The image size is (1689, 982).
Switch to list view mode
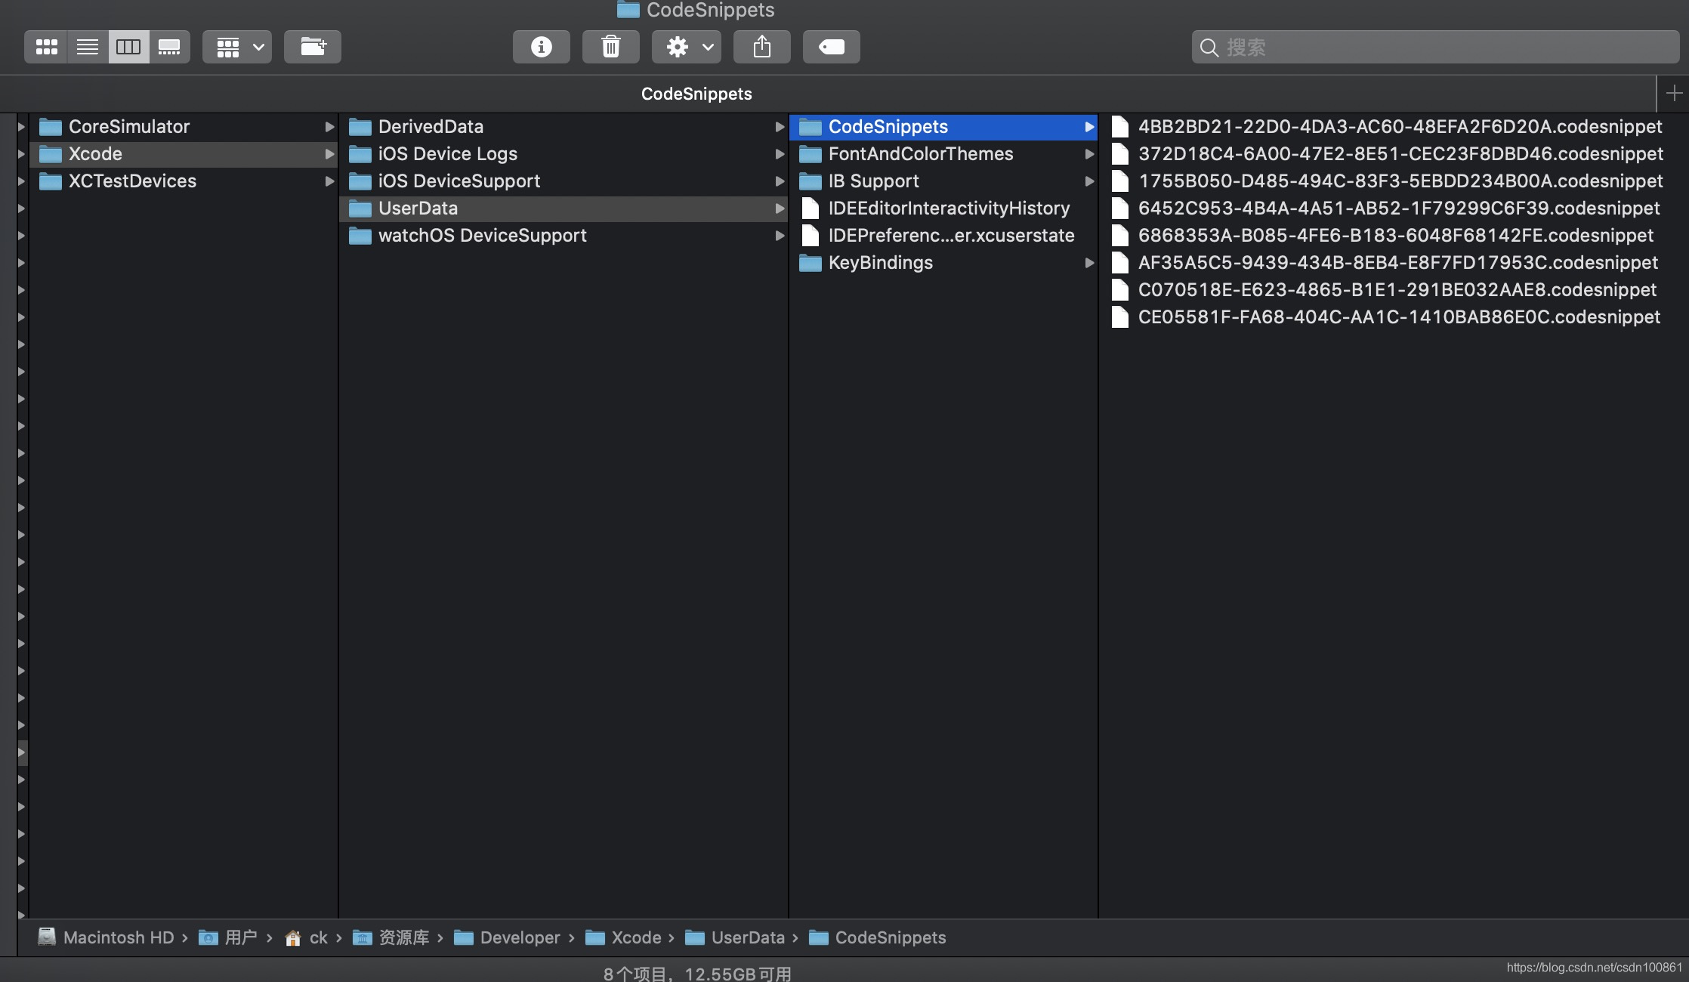point(88,47)
